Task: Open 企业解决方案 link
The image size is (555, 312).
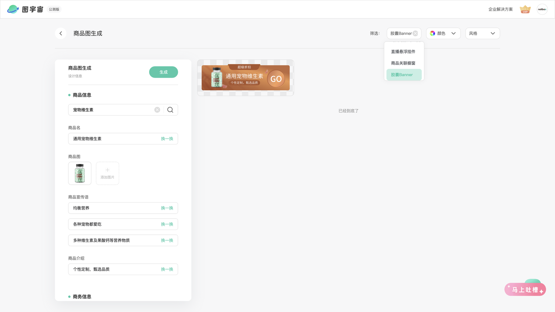Action: (500, 9)
